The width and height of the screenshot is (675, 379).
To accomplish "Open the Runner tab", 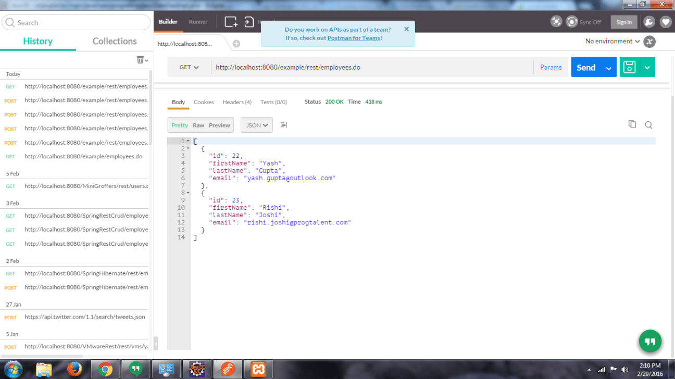I will coord(198,22).
